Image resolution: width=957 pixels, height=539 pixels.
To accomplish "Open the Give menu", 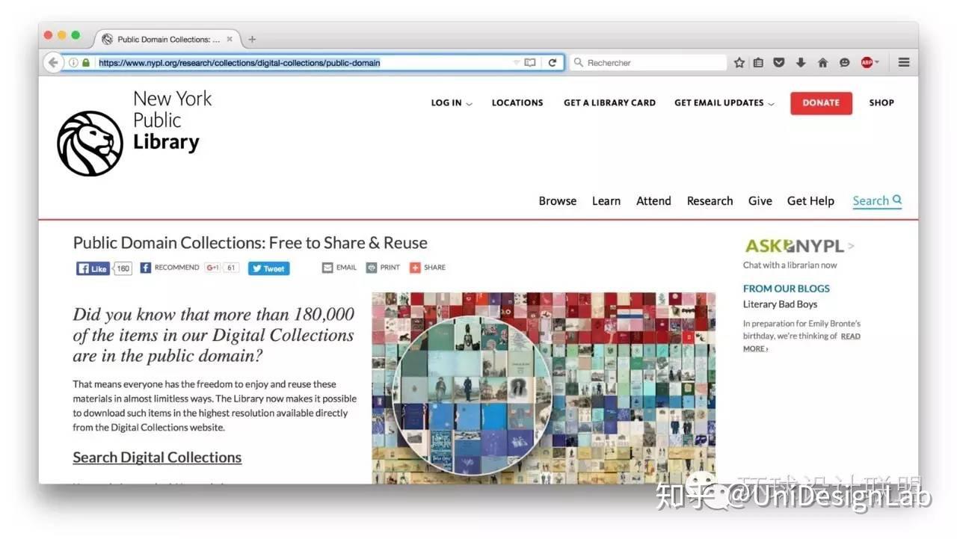I will pyautogui.click(x=760, y=201).
